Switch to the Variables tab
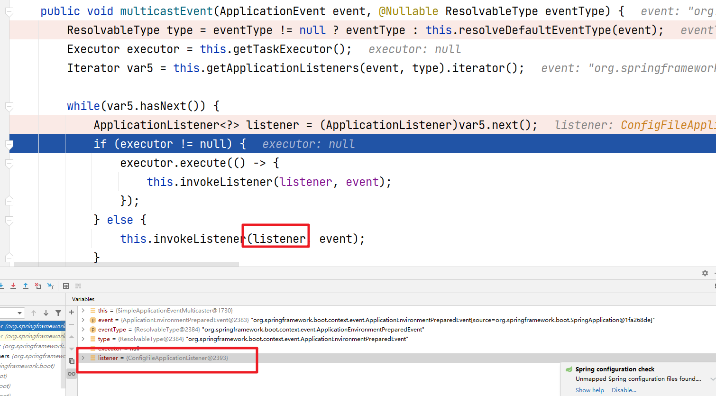 pos(83,299)
